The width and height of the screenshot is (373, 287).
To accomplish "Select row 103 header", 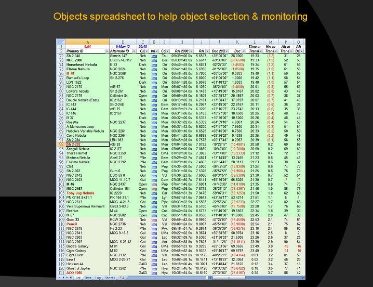I will click(61, 193).
